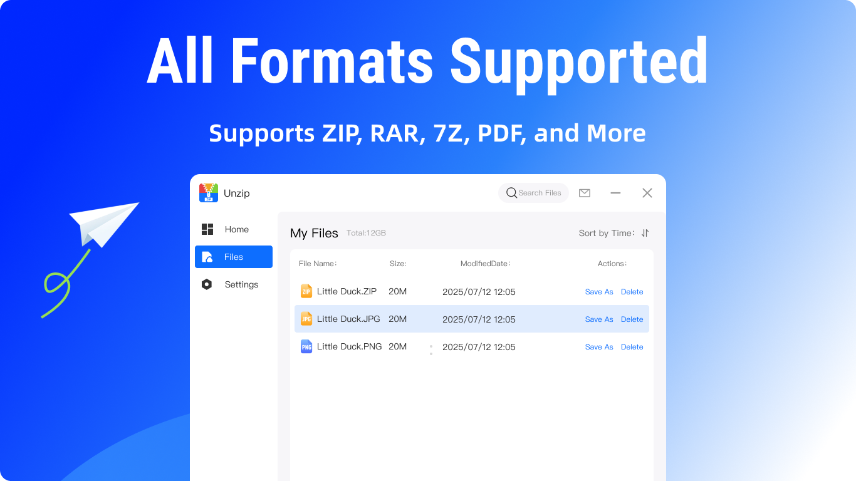Click the JPG file type icon
This screenshot has height=481, width=856.
[306, 319]
